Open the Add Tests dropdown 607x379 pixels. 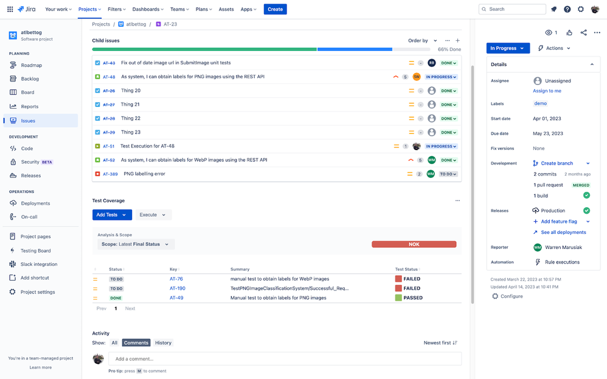click(112, 215)
